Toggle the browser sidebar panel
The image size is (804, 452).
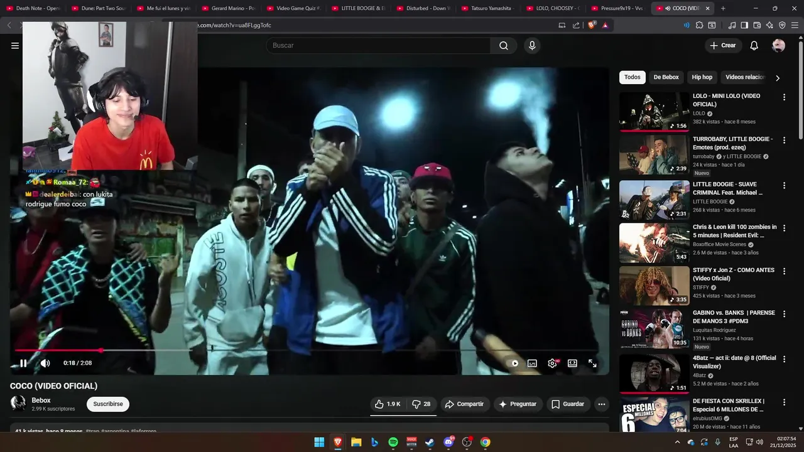point(744,25)
